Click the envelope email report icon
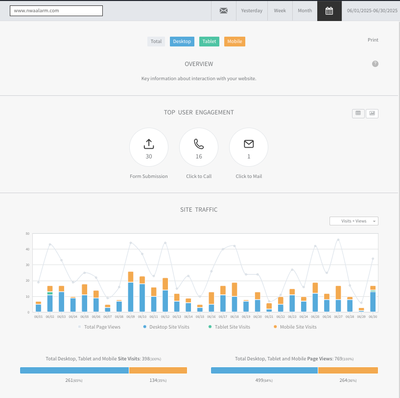 coord(223,11)
